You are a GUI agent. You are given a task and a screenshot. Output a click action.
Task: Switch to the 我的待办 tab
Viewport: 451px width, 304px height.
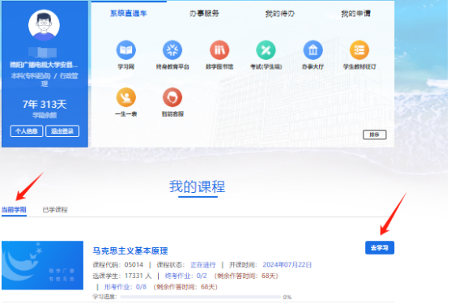[280, 13]
